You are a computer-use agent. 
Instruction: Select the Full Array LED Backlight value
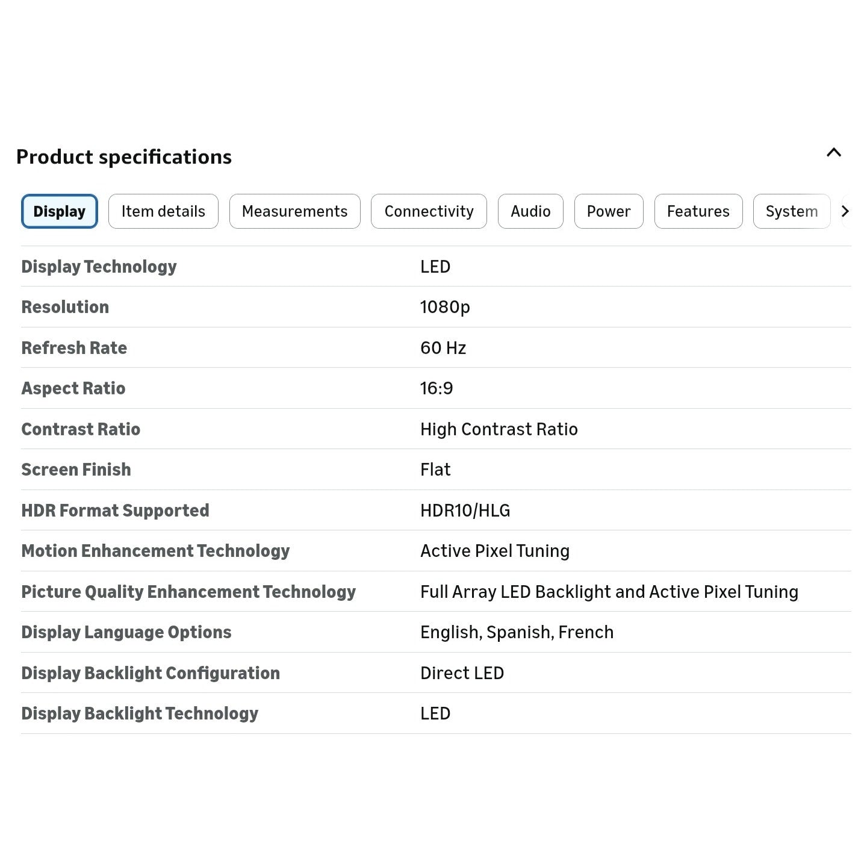point(609,592)
